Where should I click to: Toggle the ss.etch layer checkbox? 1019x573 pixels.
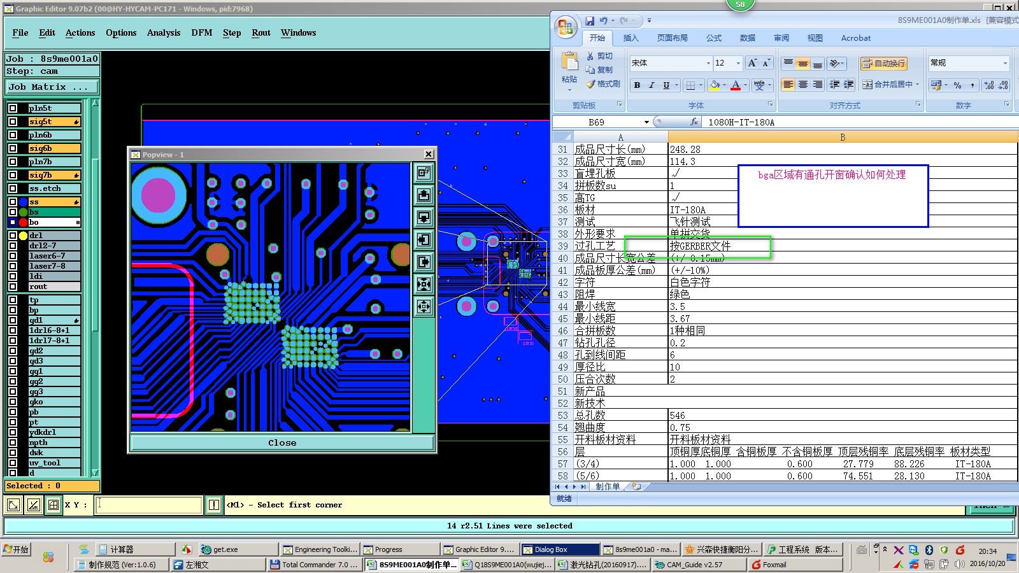click(13, 188)
